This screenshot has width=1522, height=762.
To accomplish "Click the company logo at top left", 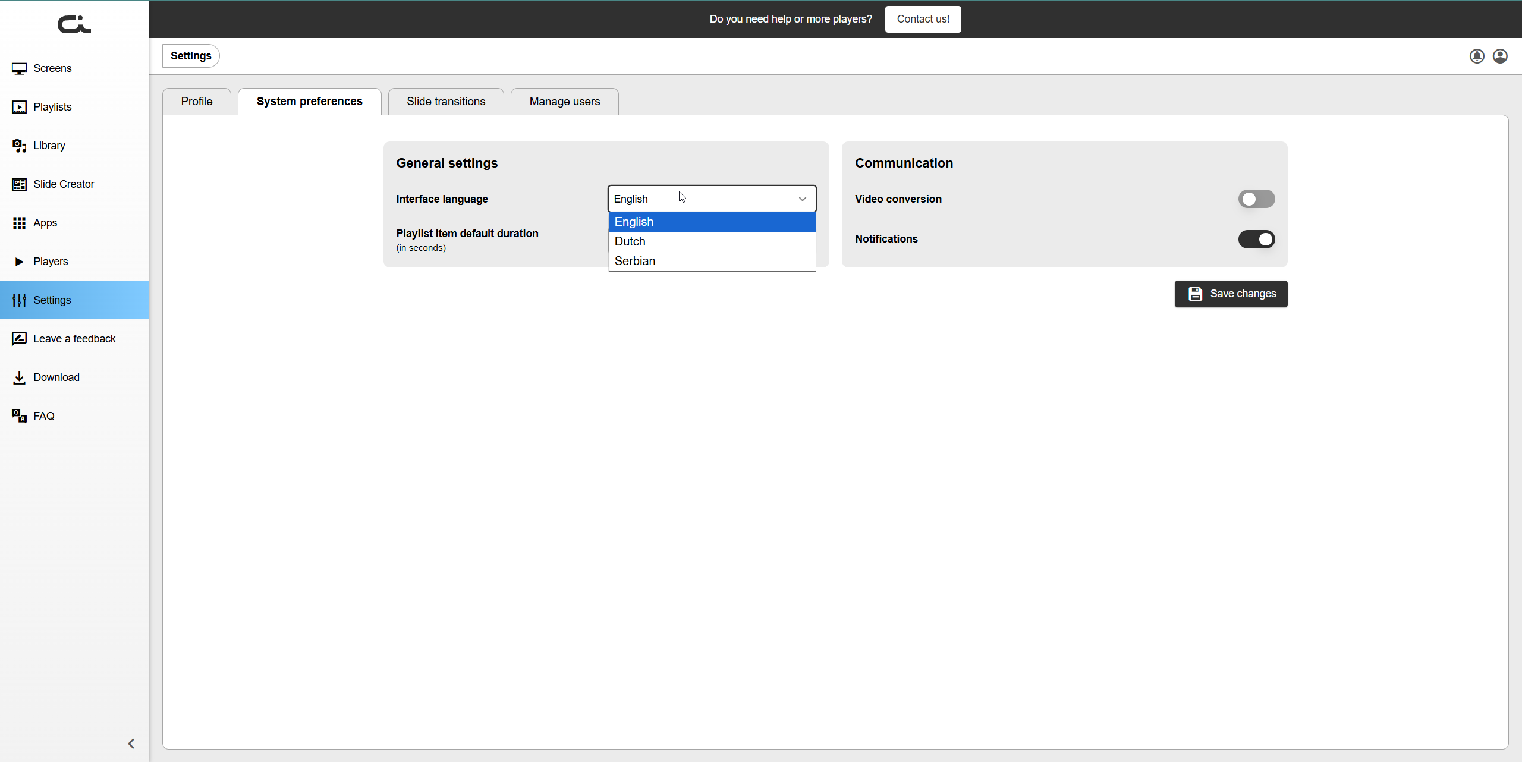I will click(x=74, y=24).
